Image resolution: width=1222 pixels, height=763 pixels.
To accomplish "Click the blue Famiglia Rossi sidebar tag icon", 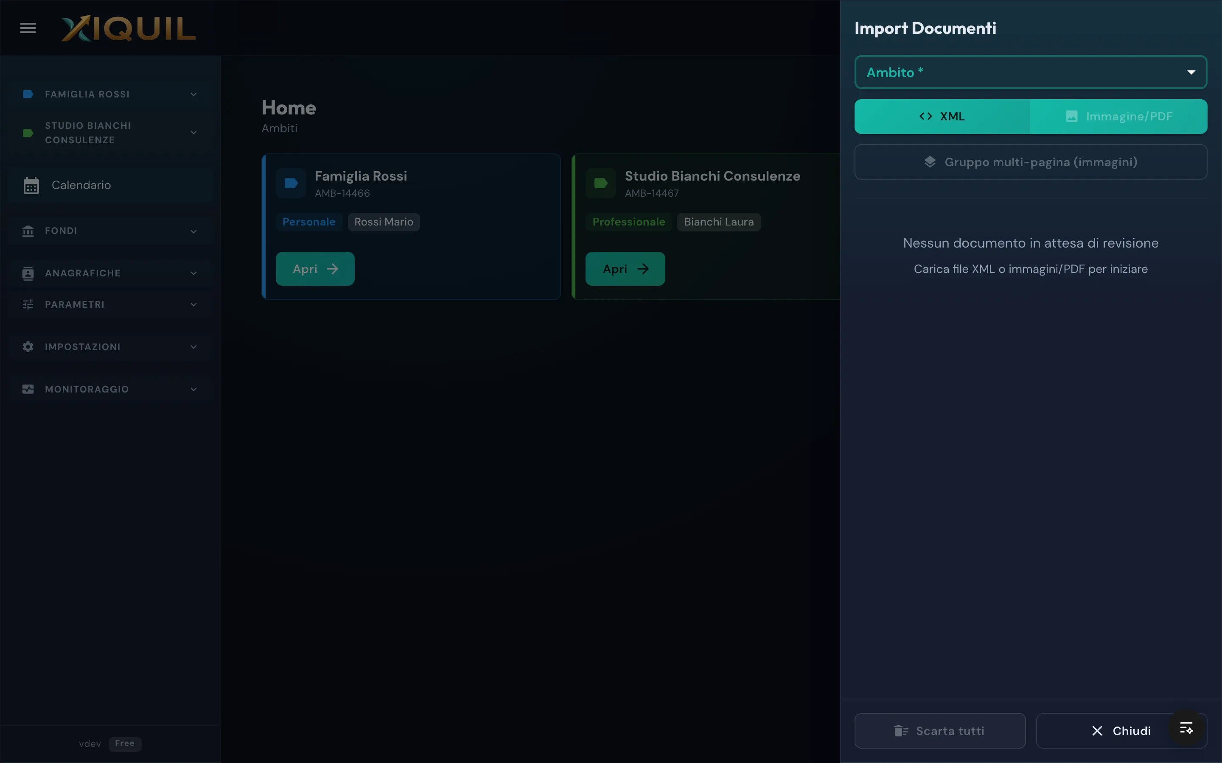I will [x=28, y=95].
